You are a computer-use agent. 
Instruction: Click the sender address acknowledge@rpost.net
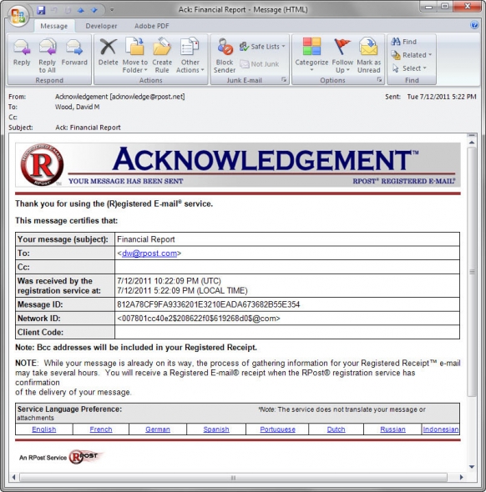[147, 97]
